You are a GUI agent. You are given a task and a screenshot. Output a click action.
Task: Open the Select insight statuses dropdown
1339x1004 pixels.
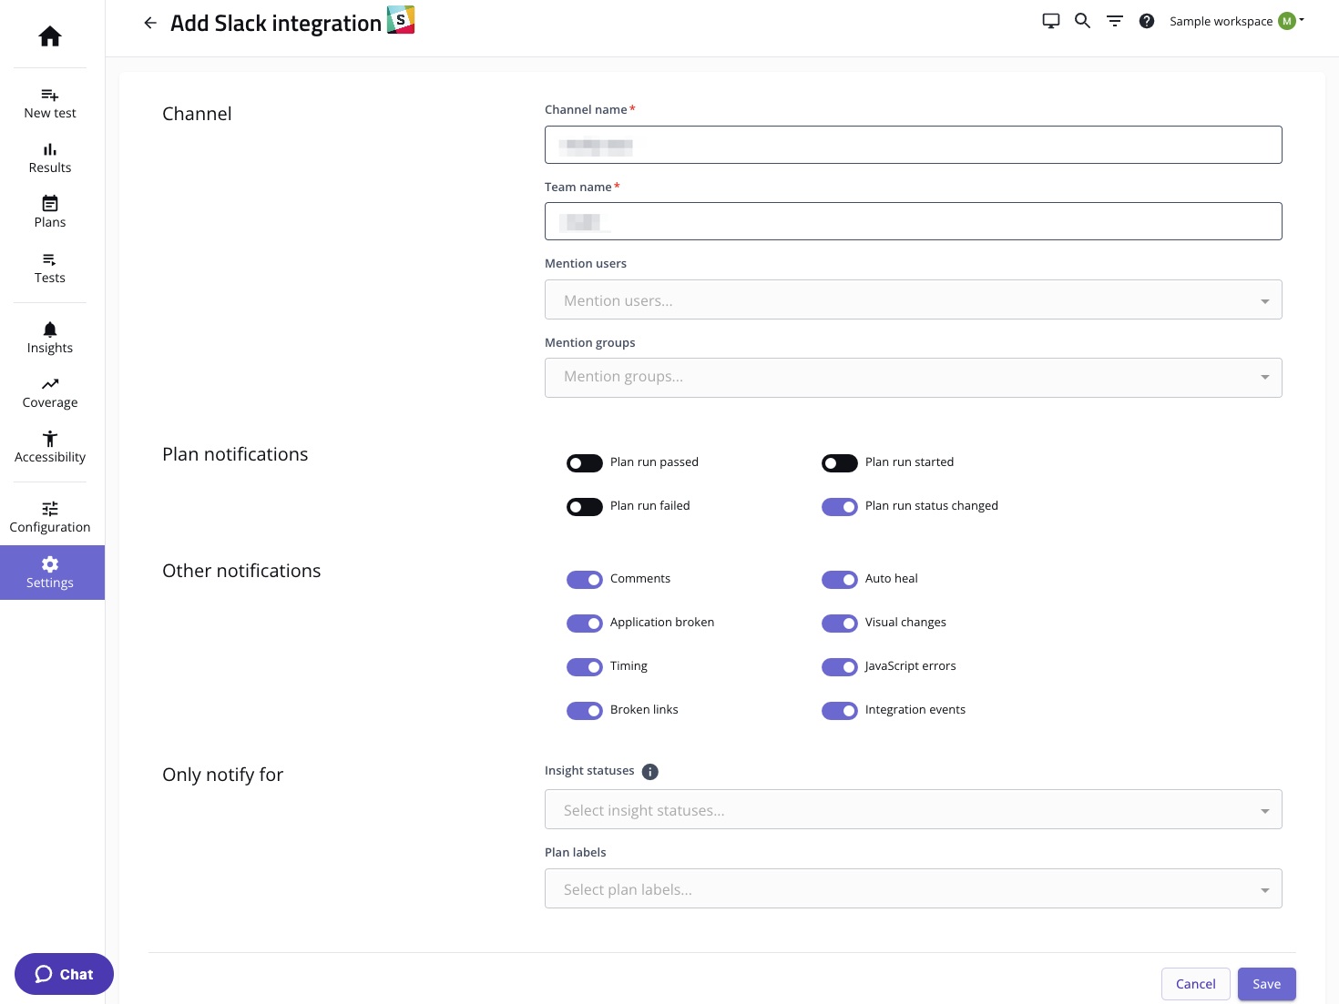[913, 810]
